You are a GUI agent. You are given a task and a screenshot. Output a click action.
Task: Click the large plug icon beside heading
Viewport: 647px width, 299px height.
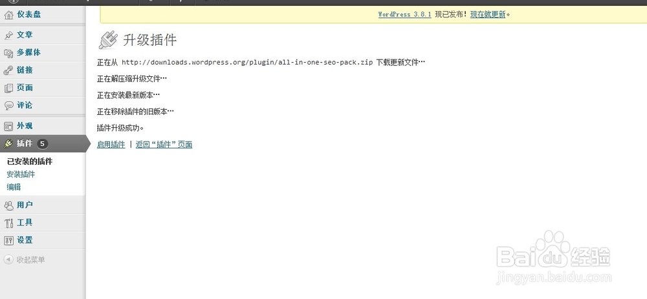tap(108, 40)
